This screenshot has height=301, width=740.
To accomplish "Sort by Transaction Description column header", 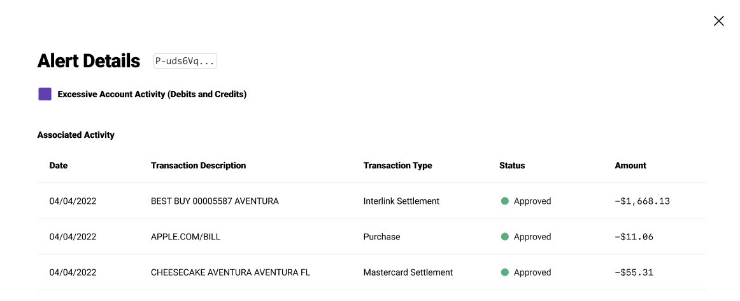I will [x=198, y=166].
